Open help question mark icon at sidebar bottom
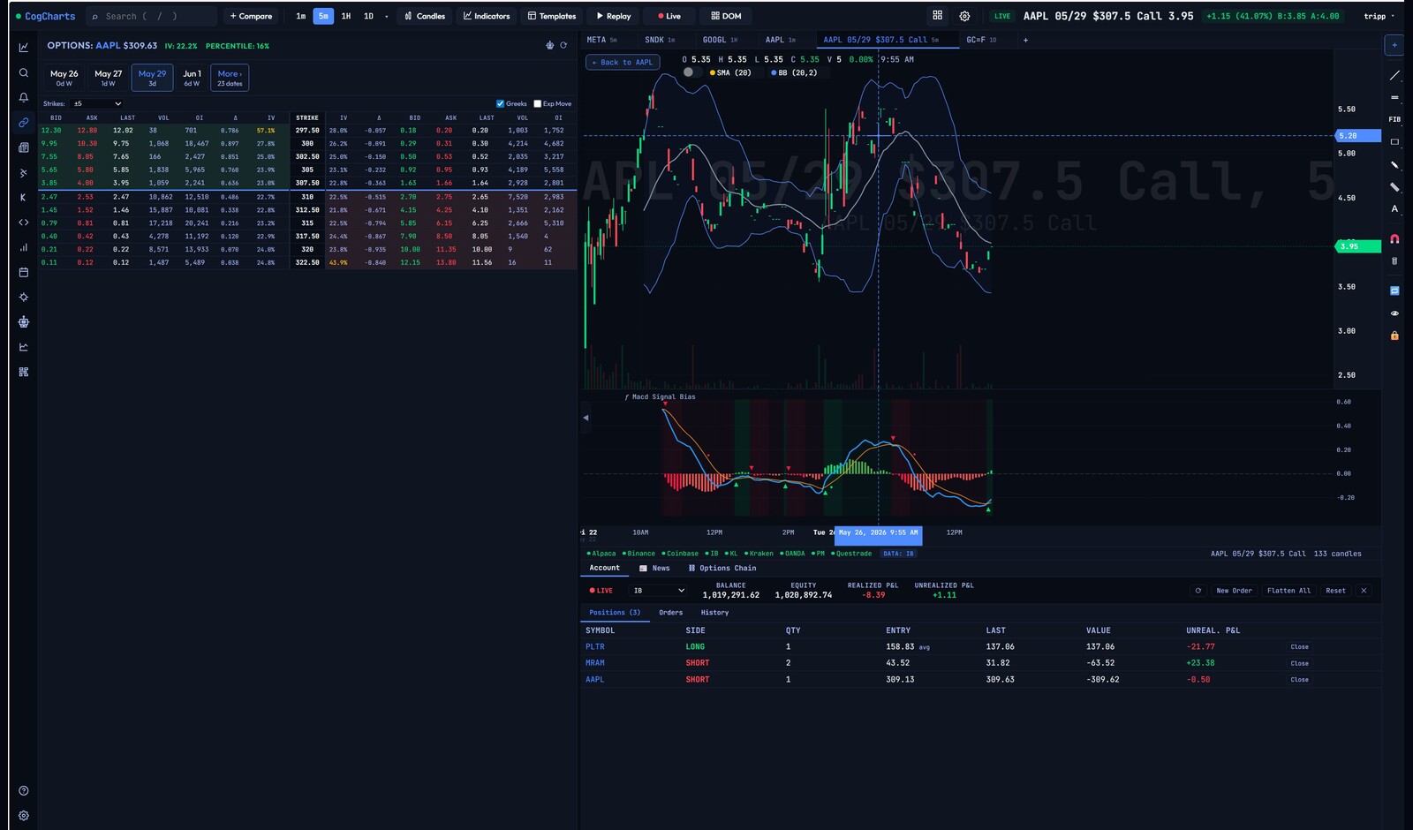 tap(23, 790)
